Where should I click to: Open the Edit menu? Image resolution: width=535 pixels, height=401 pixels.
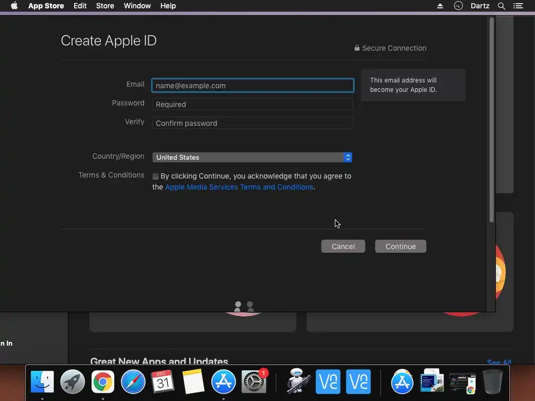pos(80,6)
